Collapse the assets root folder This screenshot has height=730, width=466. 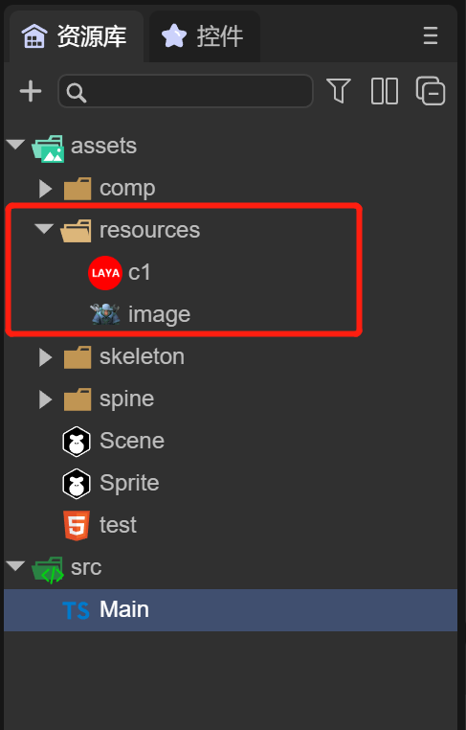click(x=15, y=145)
